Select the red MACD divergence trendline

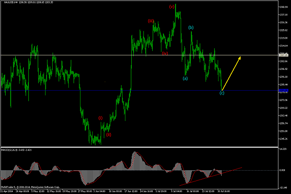210,176
